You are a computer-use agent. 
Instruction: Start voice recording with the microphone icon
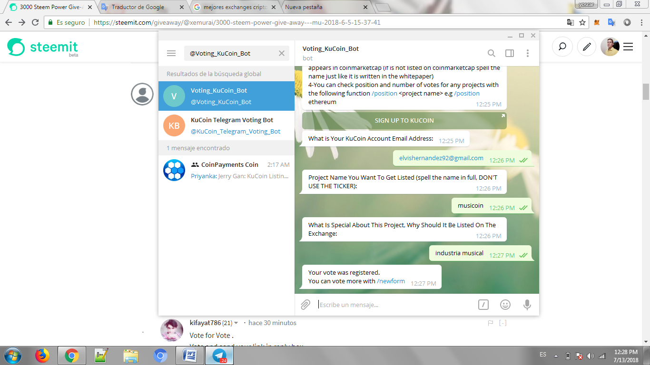[527, 305]
